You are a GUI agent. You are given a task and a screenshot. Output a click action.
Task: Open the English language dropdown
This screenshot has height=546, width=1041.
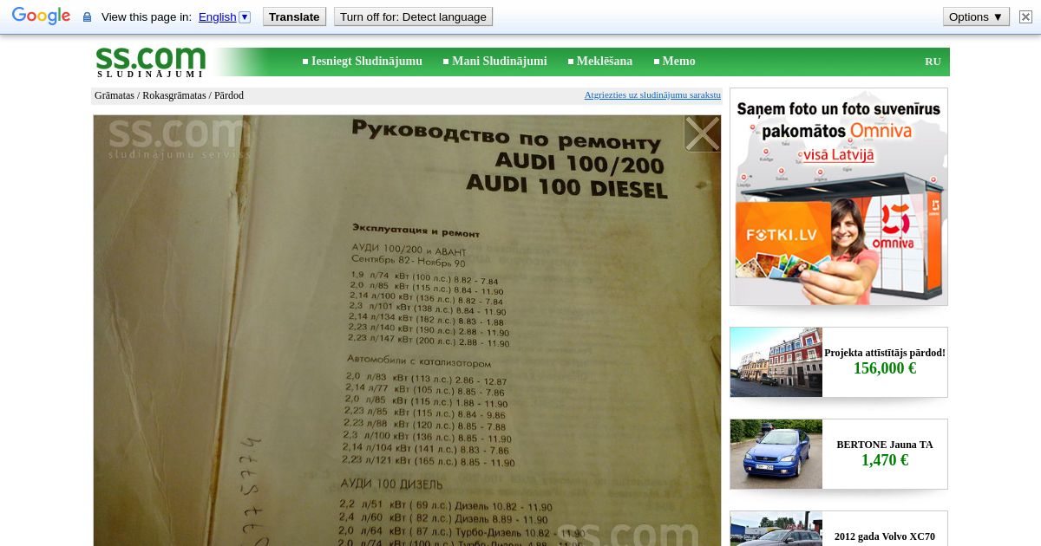pyautogui.click(x=224, y=16)
